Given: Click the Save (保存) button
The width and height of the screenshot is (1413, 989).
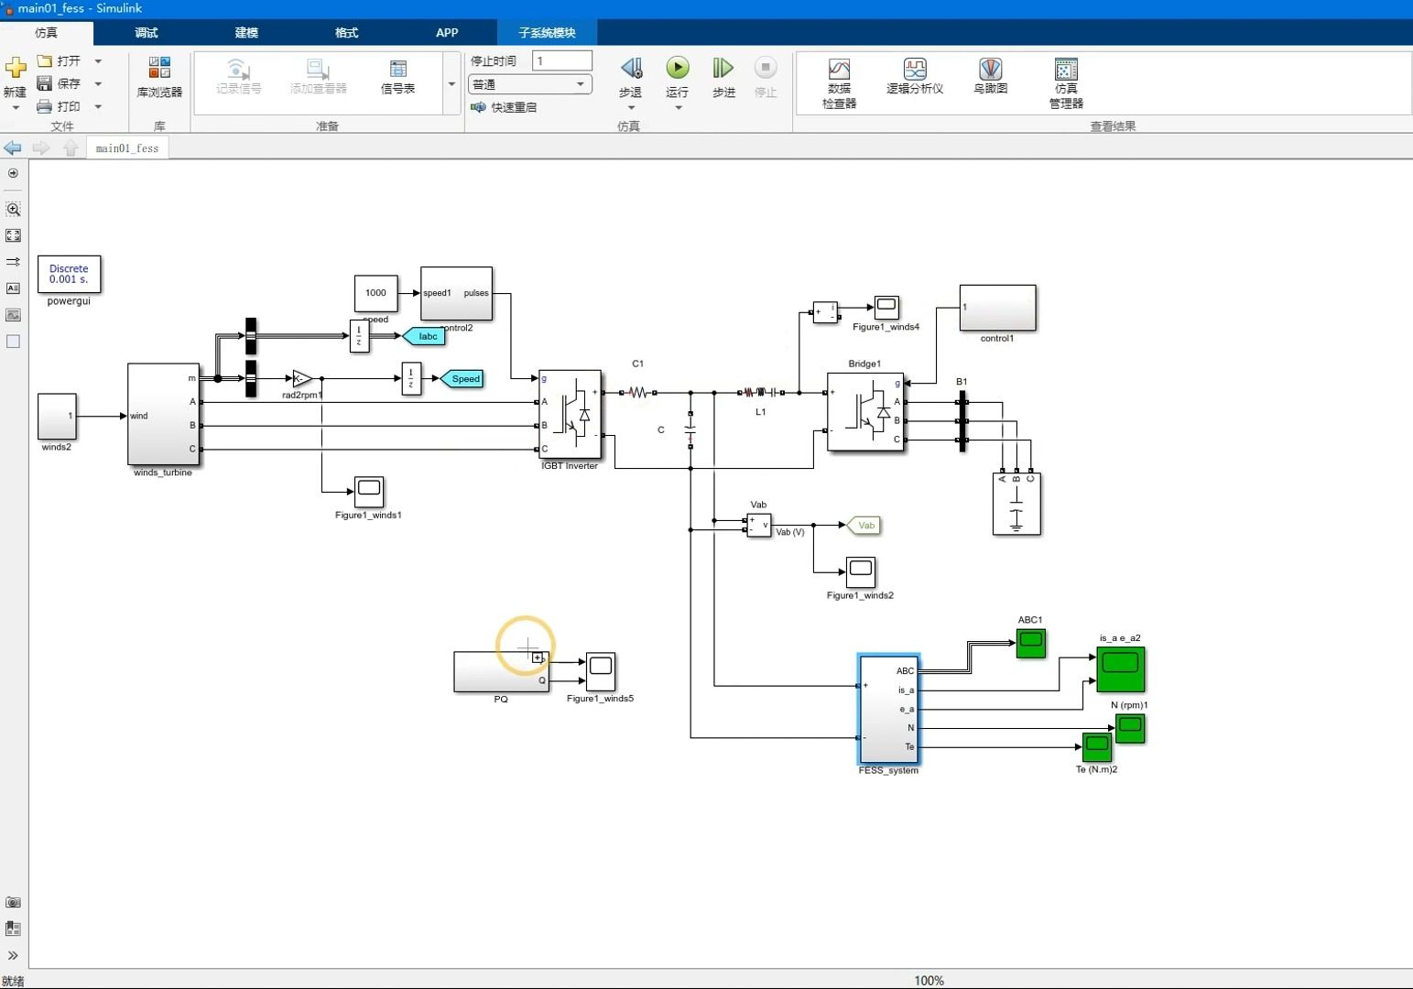Looking at the screenshot, I should pyautogui.click(x=60, y=83).
